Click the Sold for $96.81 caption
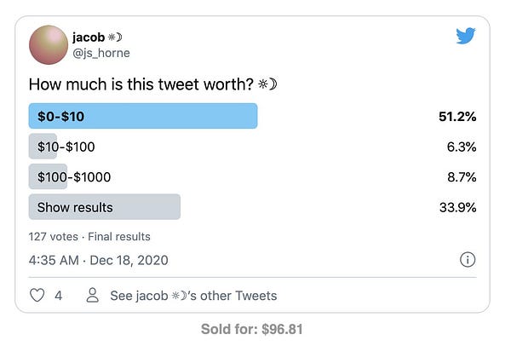The image size is (511, 346). coord(252,329)
